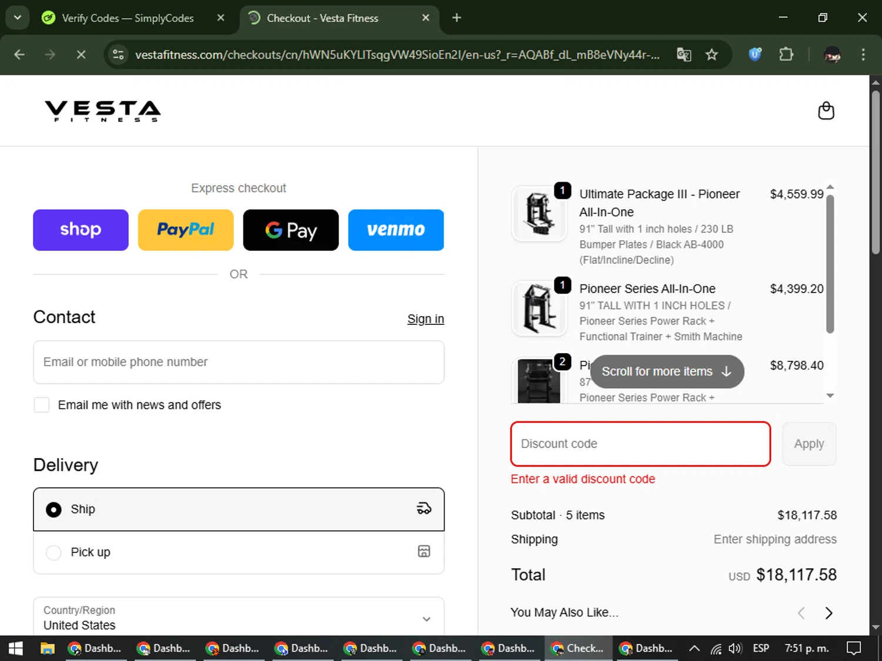
Task: Click the $4,559.99 item price
Action: coord(797,194)
